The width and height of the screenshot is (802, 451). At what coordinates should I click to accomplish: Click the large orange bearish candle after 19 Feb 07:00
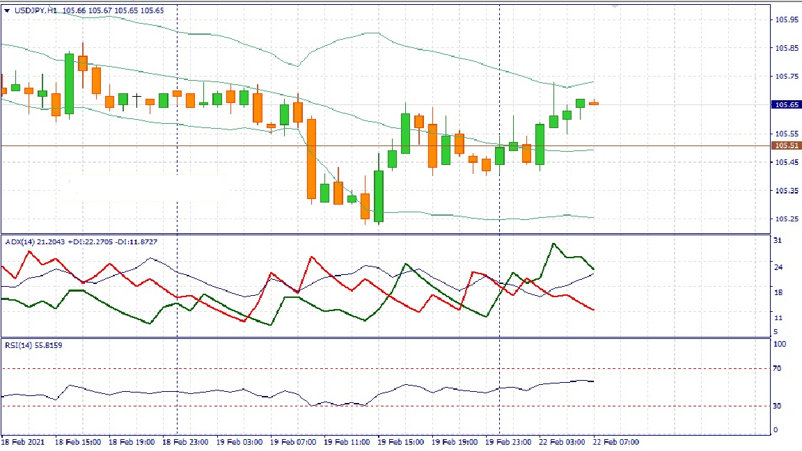tap(311, 159)
